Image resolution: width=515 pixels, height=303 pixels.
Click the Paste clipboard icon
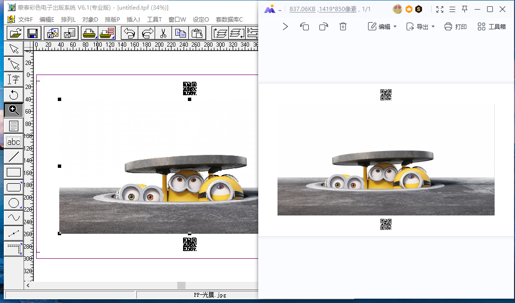point(198,33)
